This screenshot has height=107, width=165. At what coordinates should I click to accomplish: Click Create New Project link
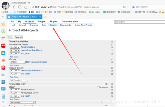point(83,25)
